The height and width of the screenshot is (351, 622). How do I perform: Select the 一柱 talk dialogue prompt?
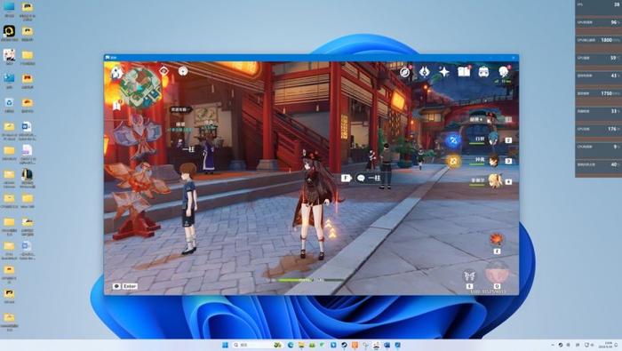(368, 178)
